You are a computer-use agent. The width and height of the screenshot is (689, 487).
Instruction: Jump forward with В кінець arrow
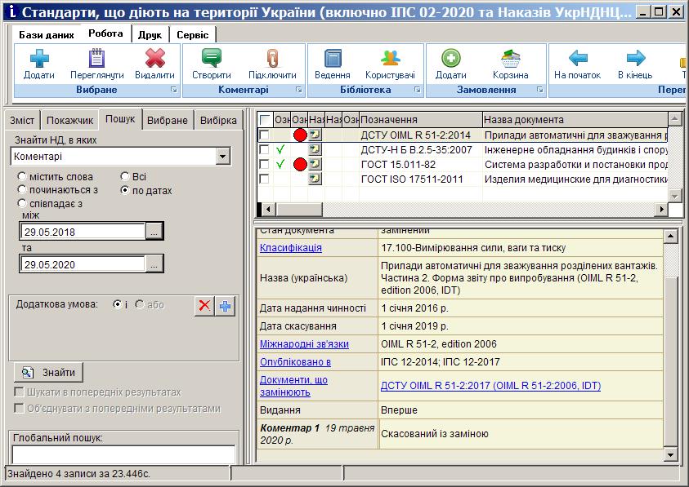[x=635, y=59]
